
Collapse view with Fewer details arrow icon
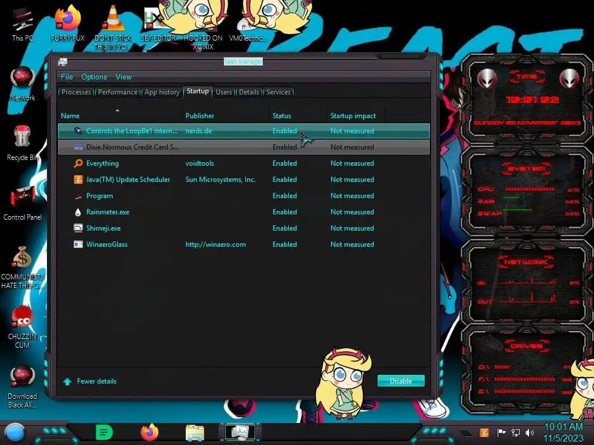click(x=67, y=381)
